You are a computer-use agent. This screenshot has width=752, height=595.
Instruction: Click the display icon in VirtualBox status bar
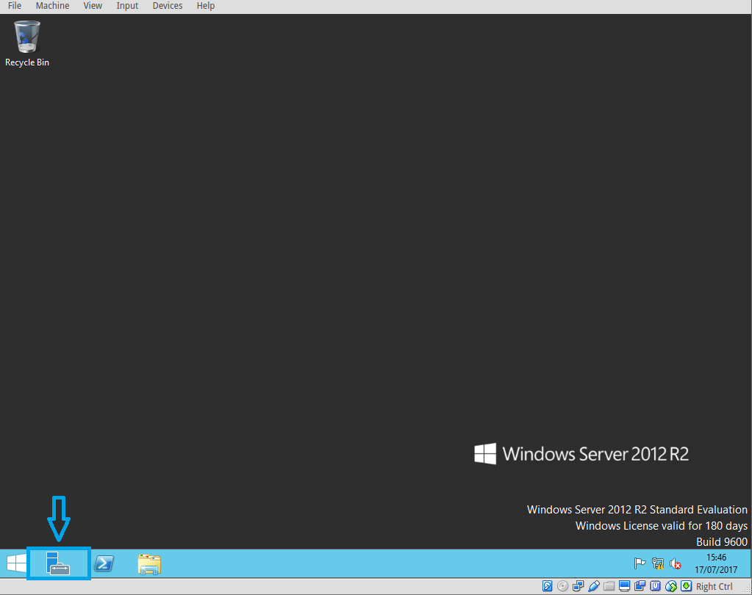point(623,585)
